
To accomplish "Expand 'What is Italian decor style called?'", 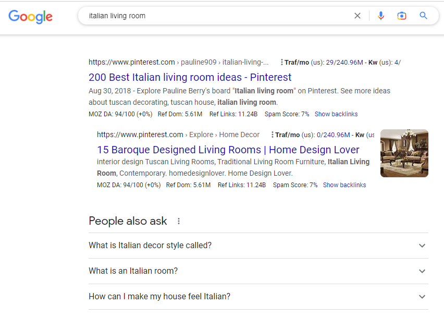I will coord(258,246).
